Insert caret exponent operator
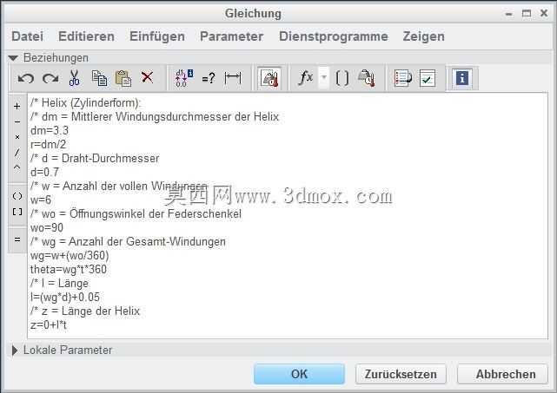Image resolution: width=557 pixels, height=393 pixels. 17,167
